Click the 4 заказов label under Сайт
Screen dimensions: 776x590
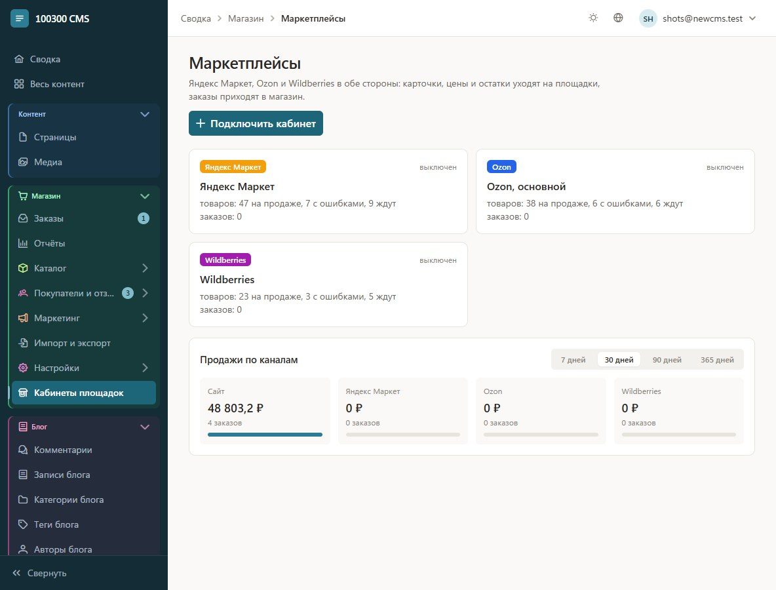point(225,423)
